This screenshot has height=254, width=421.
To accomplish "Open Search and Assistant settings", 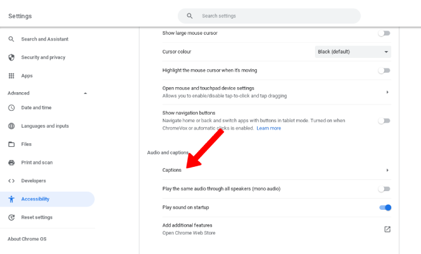I will [44, 39].
